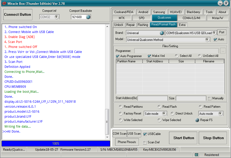
Task: Click the Filename column header
Action: tap(209, 61)
